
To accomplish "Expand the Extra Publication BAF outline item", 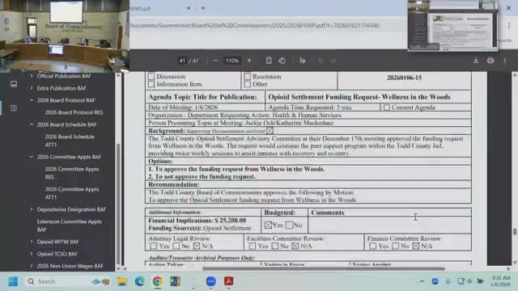I will 32,88.
